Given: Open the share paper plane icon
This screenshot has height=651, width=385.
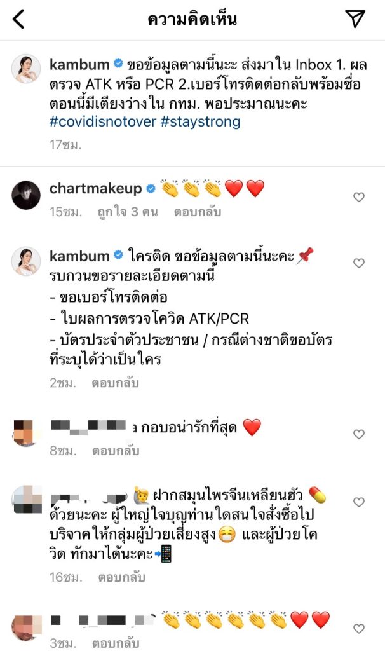Looking at the screenshot, I should pyautogui.click(x=355, y=18).
